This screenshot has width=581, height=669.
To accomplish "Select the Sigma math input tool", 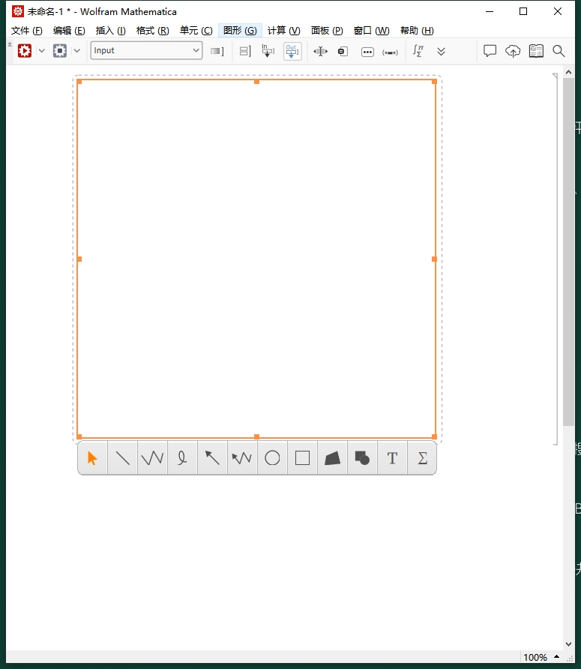I will tap(422, 458).
